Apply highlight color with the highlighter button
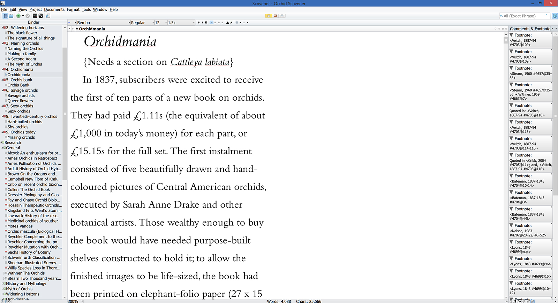The width and height of the screenshot is (558, 303). click(x=231, y=22)
